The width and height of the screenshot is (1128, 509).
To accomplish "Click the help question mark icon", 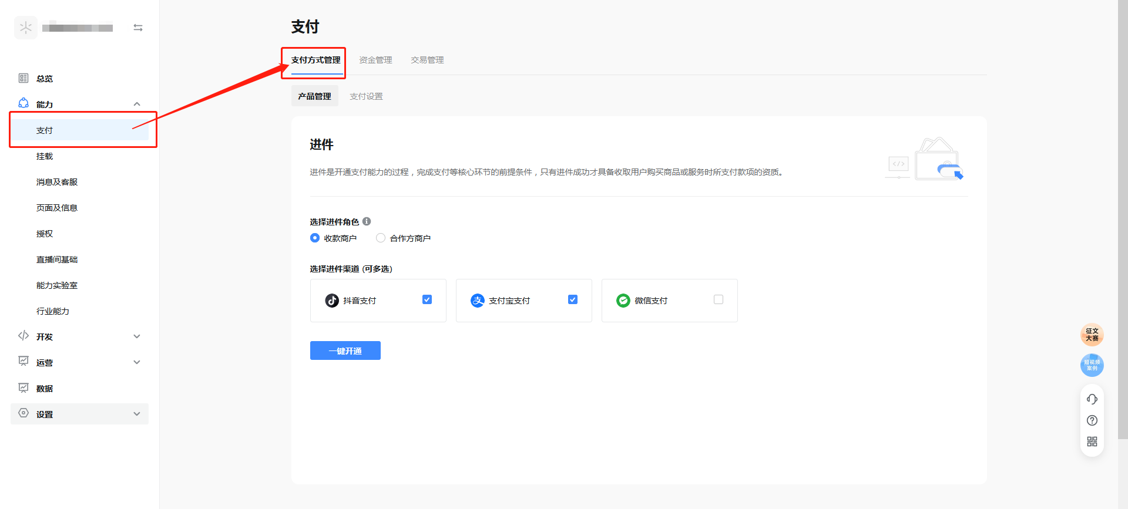I will (x=1092, y=420).
